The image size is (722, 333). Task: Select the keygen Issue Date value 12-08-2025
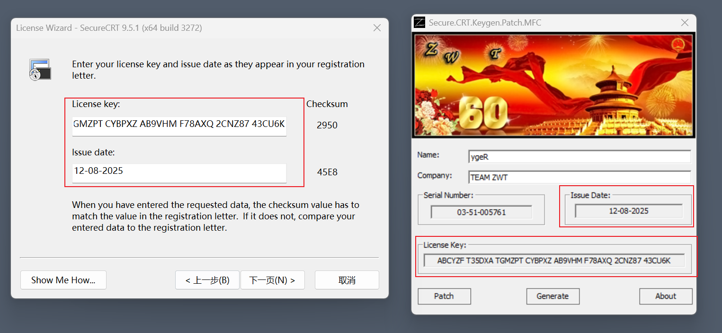629,211
